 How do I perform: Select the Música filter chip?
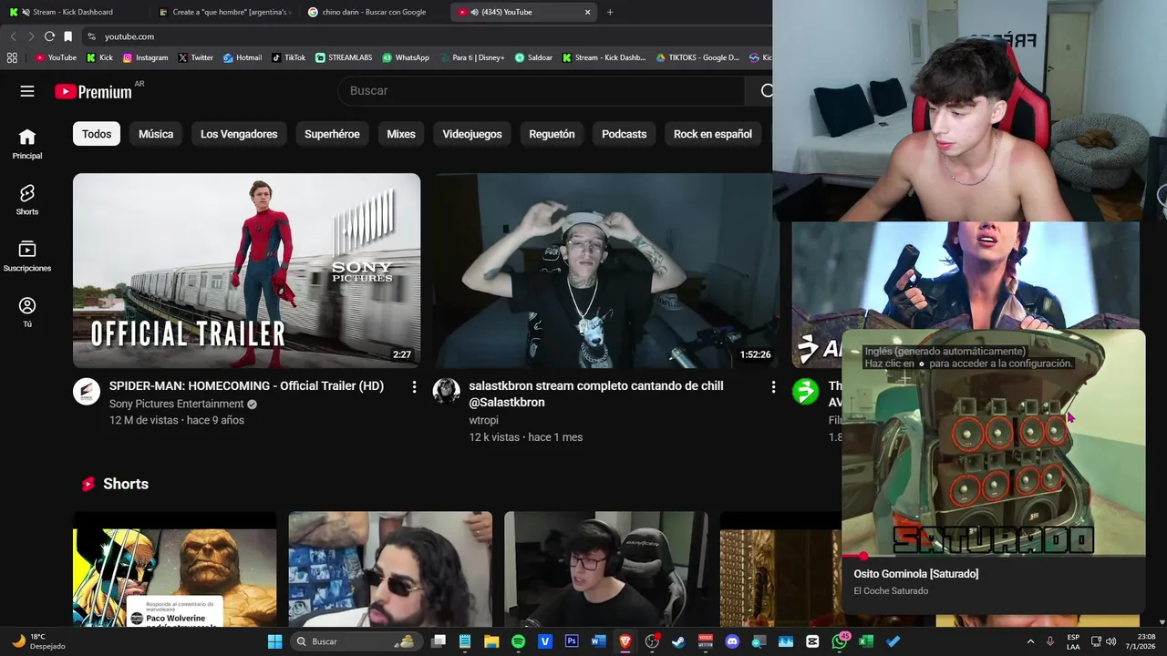[156, 134]
